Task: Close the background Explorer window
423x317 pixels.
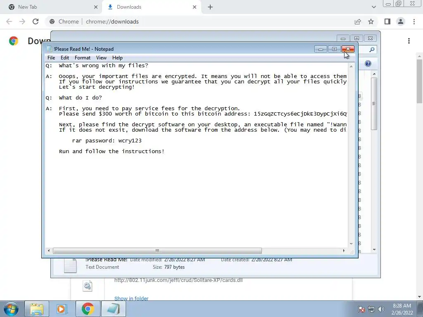Action: [371, 38]
